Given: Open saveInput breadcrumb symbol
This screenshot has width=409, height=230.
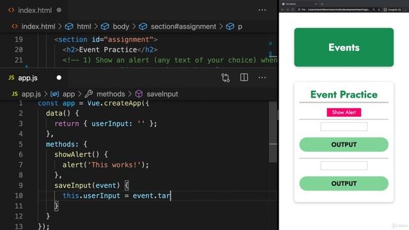Looking at the screenshot, I should pos(162,94).
